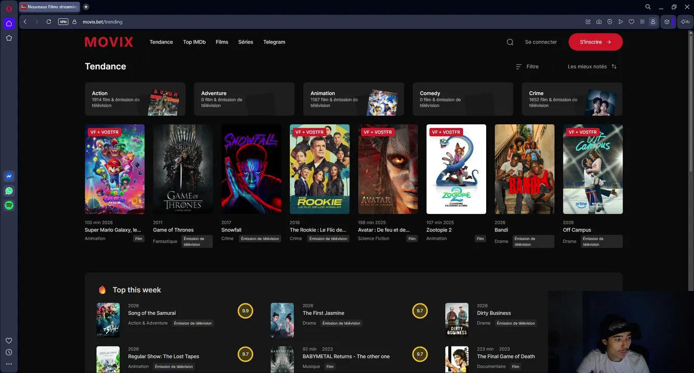Viewport: 694px width, 373px height.
Task: Click the Dirty Business small thumbnail
Action: [457, 320]
